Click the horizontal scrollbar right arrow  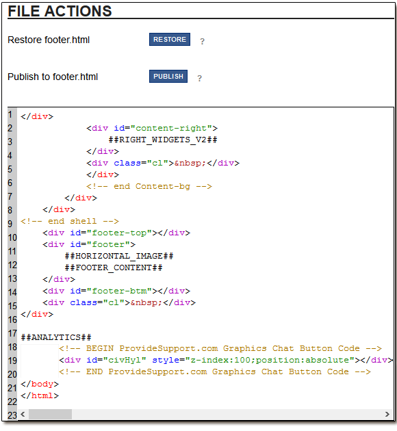387,414
